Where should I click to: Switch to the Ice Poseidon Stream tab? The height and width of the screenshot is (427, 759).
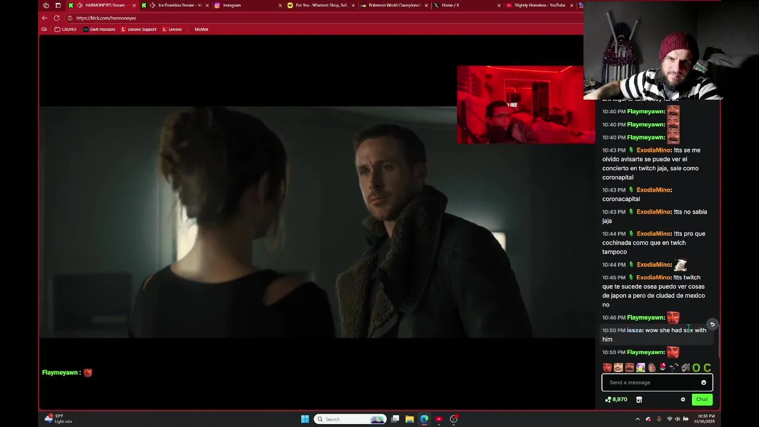tap(176, 5)
